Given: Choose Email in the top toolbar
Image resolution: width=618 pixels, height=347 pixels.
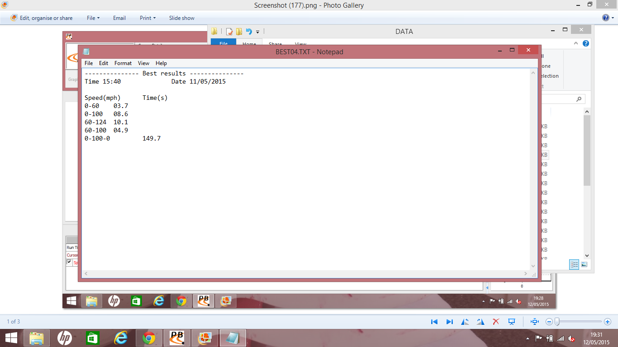Looking at the screenshot, I should point(119,18).
